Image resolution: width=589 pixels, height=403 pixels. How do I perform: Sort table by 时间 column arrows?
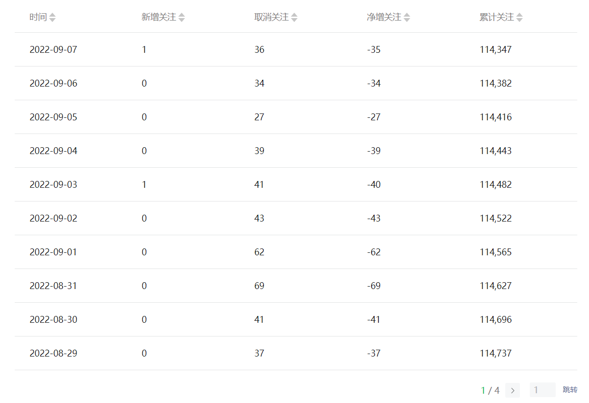(52, 18)
